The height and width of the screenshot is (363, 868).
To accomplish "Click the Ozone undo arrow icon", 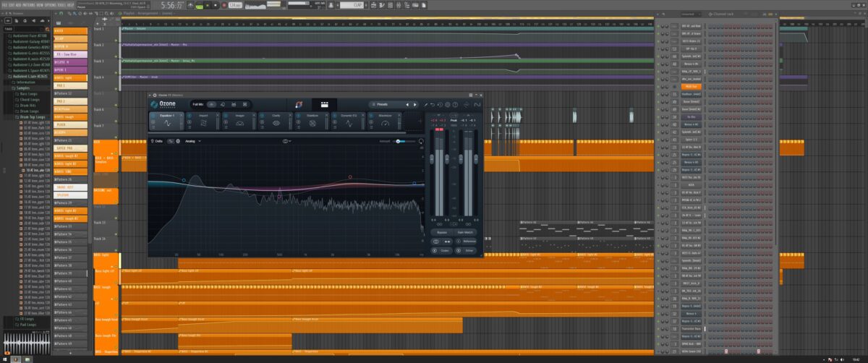I will point(433,104).
